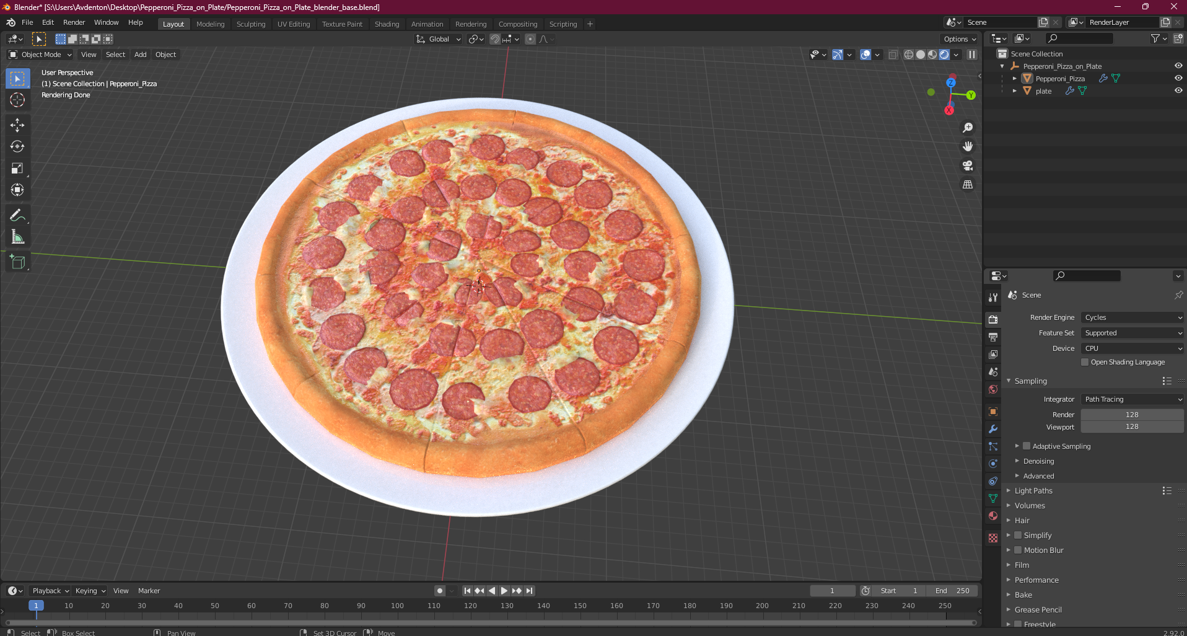This screenshot has width=1187, height=636.
Task: Hide the plate object in outliner
Action: point(1178,91)
